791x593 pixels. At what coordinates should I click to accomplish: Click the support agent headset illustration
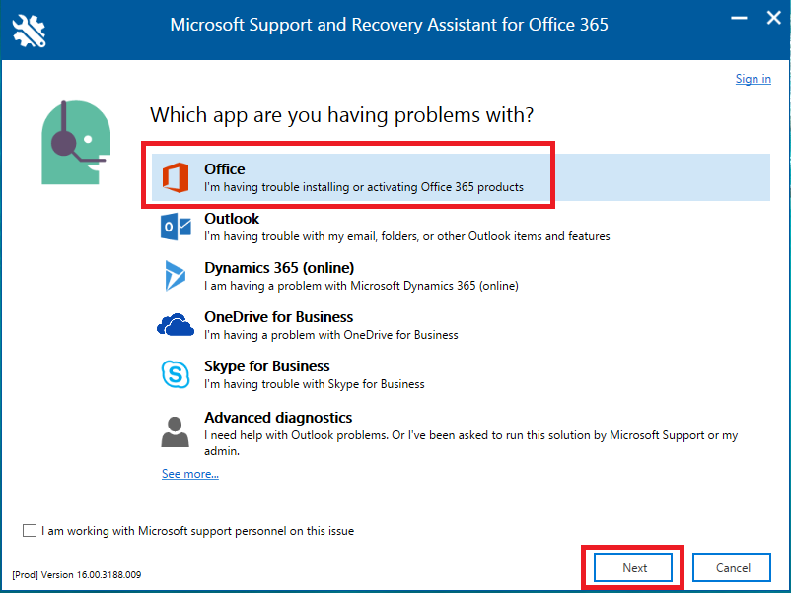tap(76, 143)
